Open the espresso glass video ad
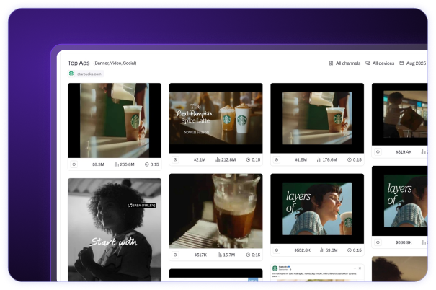This screenshot has width=436, height=290. coord(215,211)
